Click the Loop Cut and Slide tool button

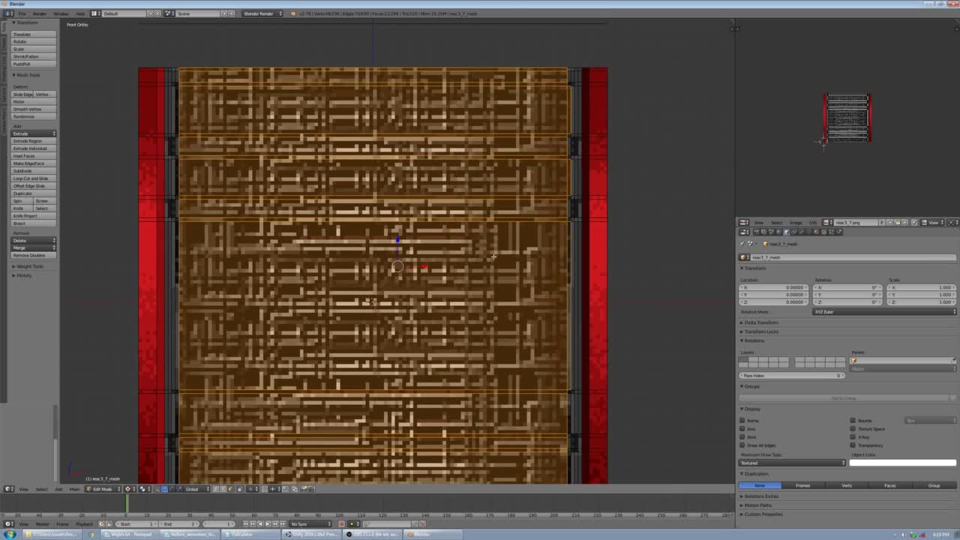(31, 178)
